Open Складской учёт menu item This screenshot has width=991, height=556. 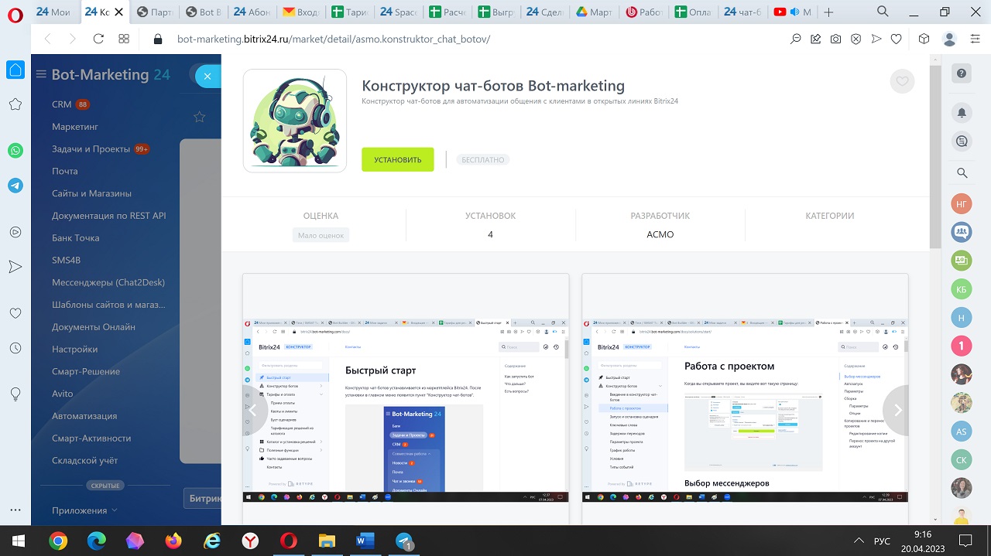(x=85, y=461)
